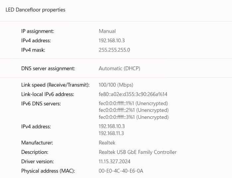The width and height of the screenshot is (232, 178).
Task: Click the Manufacturer label
Action: pyautogui.click(x=37, y=143)
